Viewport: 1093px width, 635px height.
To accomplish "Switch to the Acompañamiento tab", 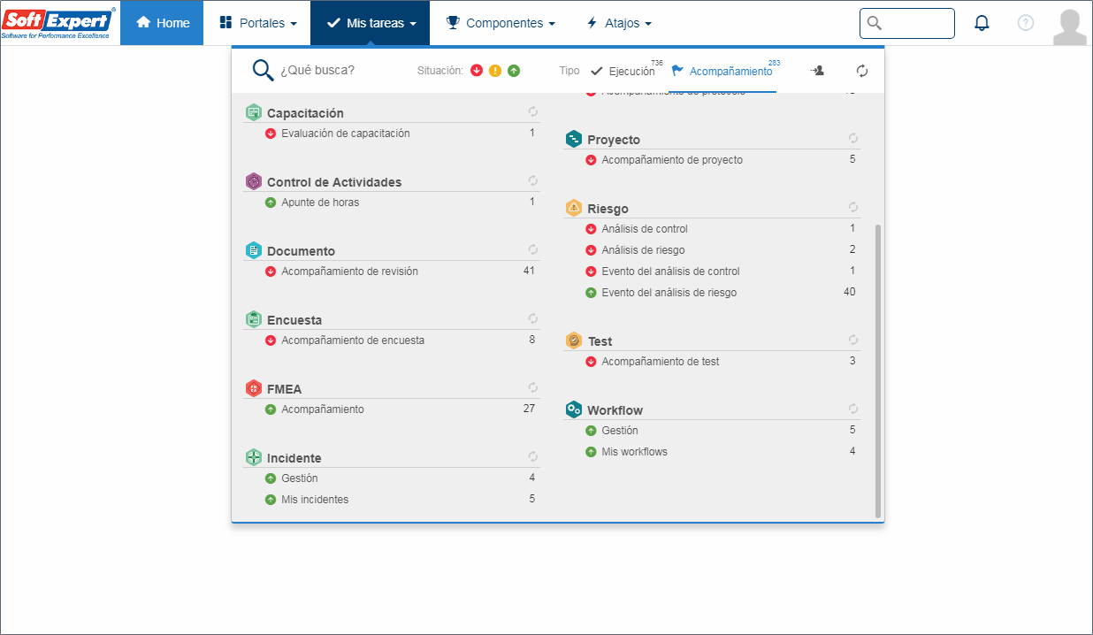I will [724, 71].
